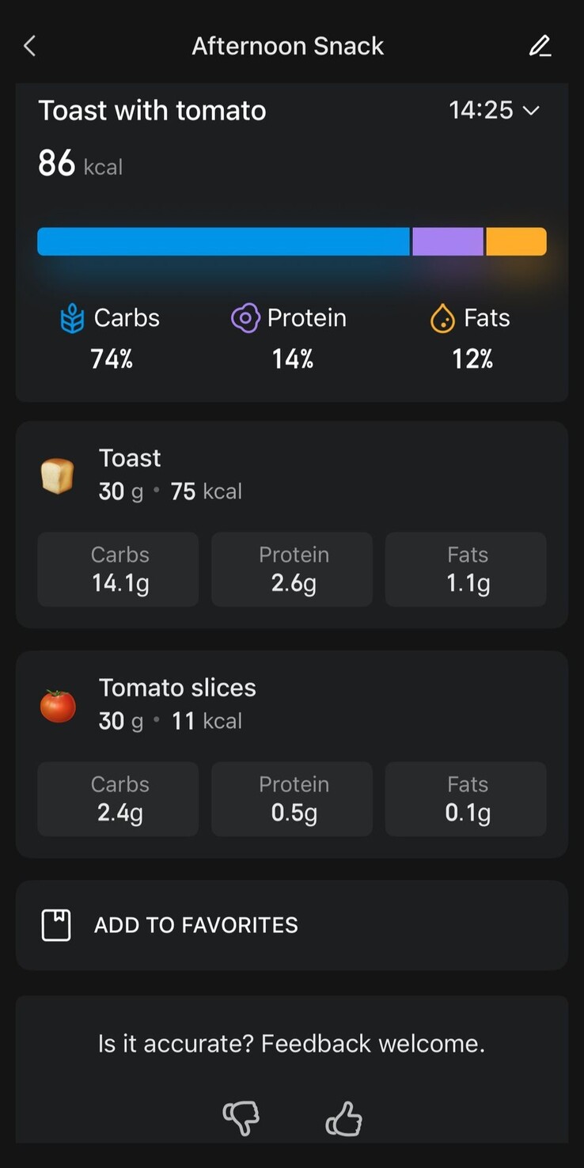Tap the thumbs up feedback icon
Screen dimensions: 584x1168
tap(343, 1120)
